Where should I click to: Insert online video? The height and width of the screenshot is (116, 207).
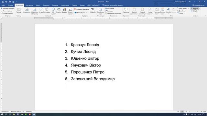[x=100, y=11]
